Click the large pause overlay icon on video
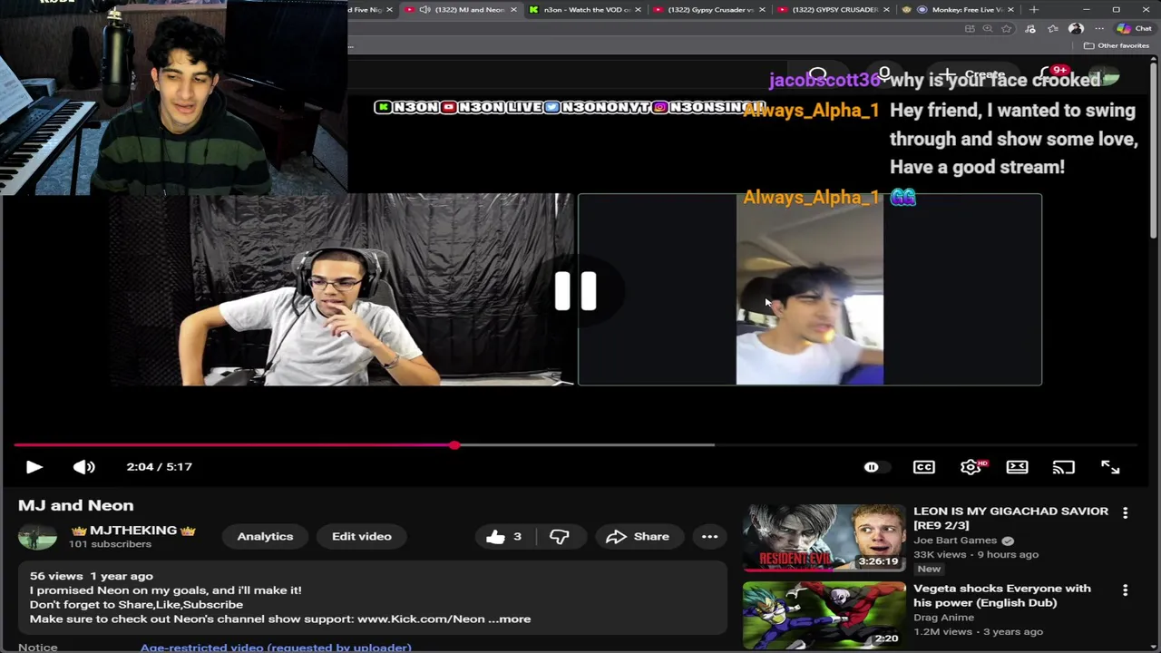This screenshot has height=653, width=1161. tap(576, 291)
